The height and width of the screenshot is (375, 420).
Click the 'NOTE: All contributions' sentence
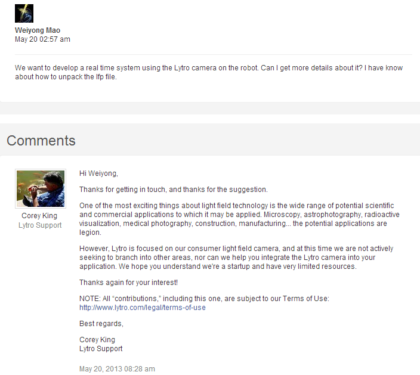(x=204, y=298)
